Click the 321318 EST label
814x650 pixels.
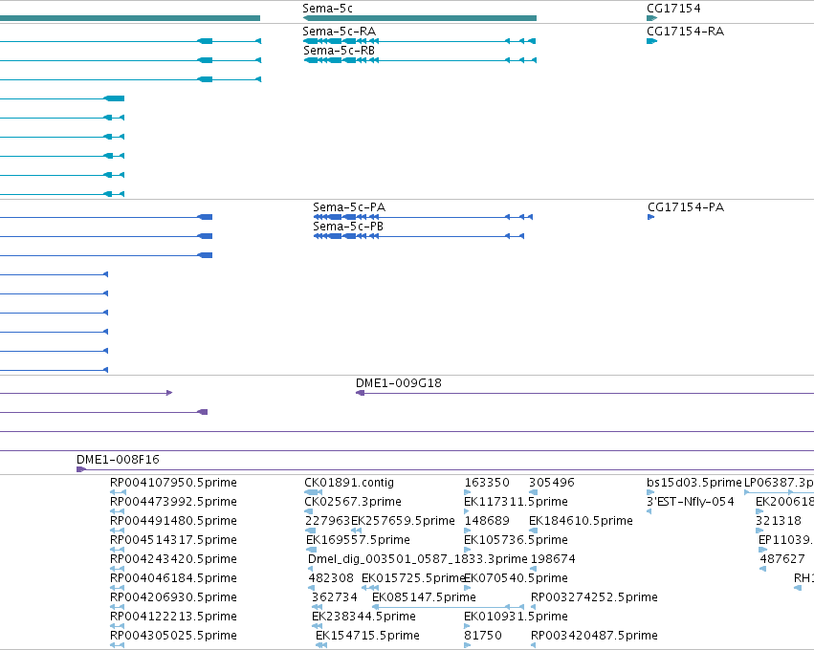pyautogui.click(x=779, y=520)
